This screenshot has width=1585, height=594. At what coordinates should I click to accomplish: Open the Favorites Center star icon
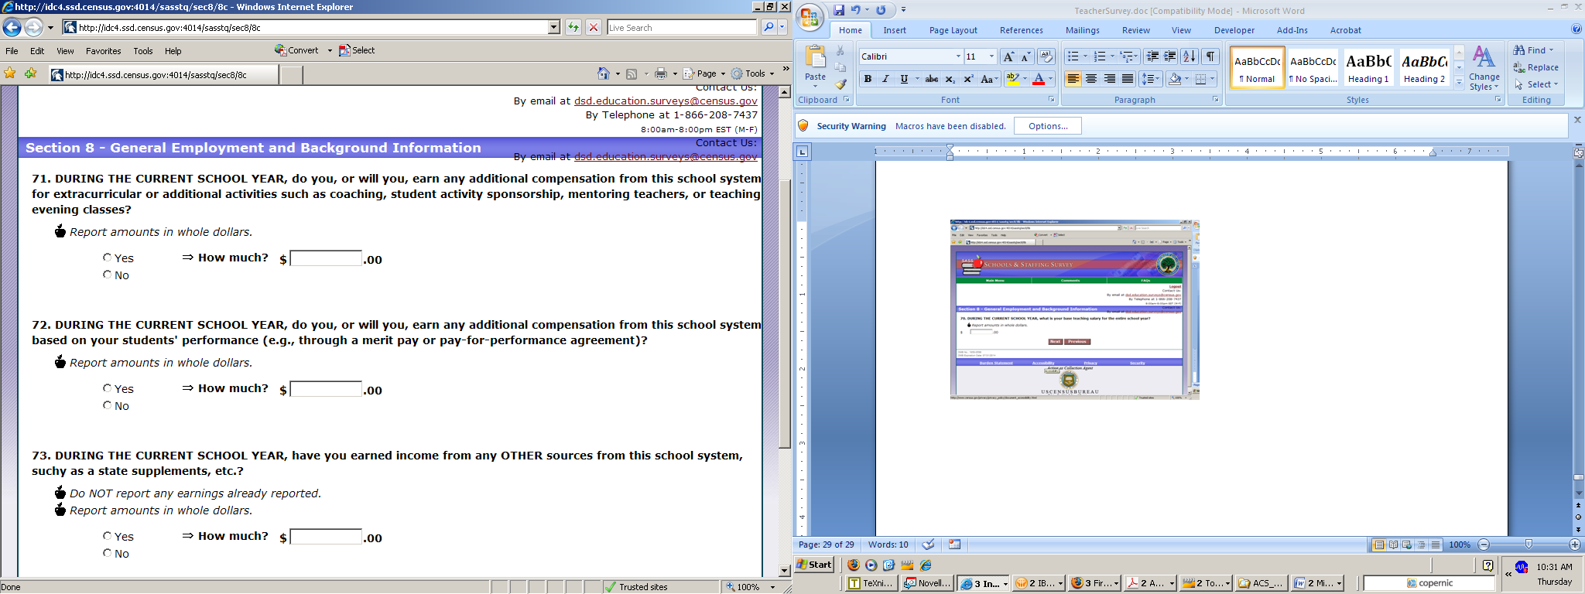point(10,73)
